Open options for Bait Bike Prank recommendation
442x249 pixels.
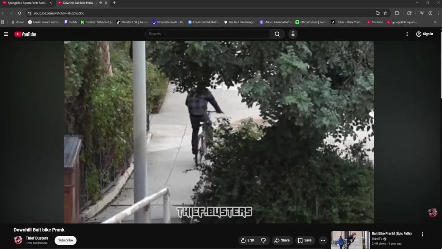point(422,234)
